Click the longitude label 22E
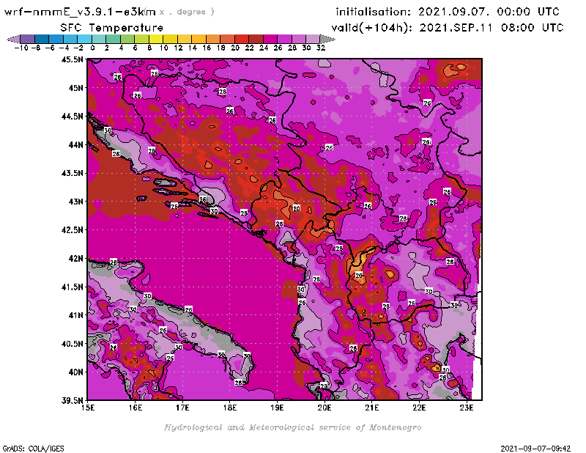This screenshot has width=586, height=453. [x=419, y=408]
